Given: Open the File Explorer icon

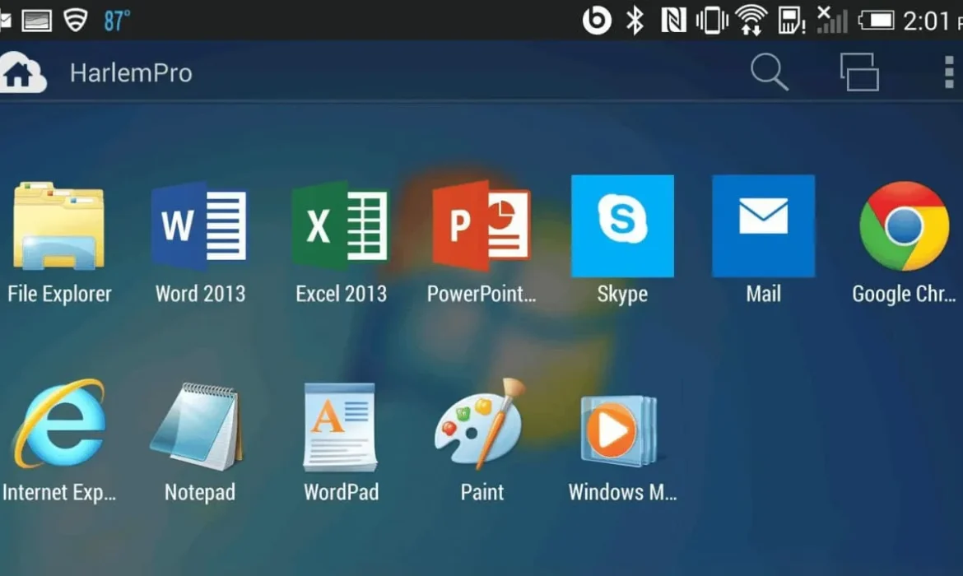Looking at the screenshot, I should [x=59, y=226].
